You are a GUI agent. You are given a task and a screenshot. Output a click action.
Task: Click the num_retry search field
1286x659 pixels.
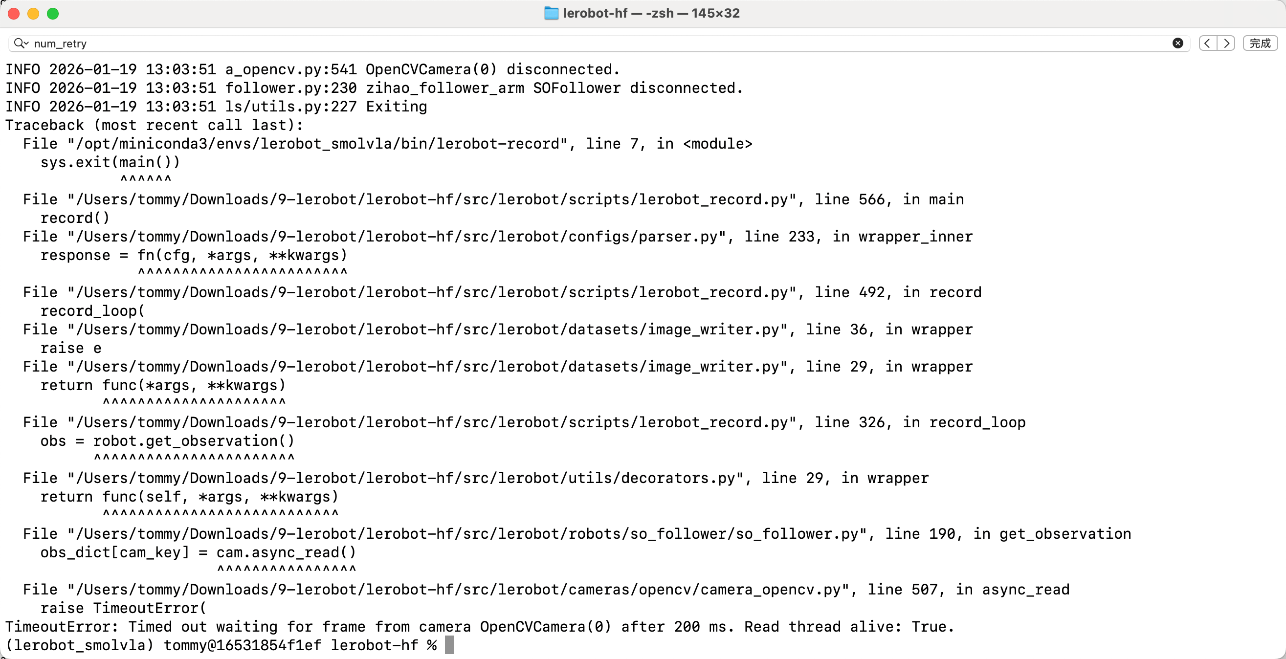click(599, 44)
